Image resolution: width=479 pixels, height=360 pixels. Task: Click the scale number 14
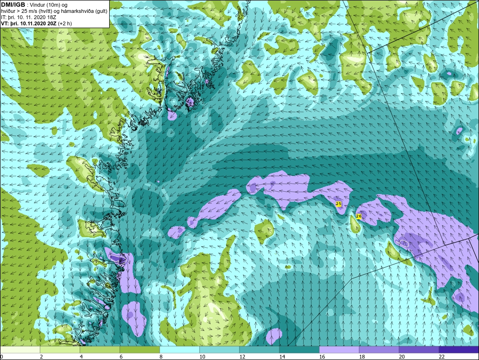tap(282, 357)
